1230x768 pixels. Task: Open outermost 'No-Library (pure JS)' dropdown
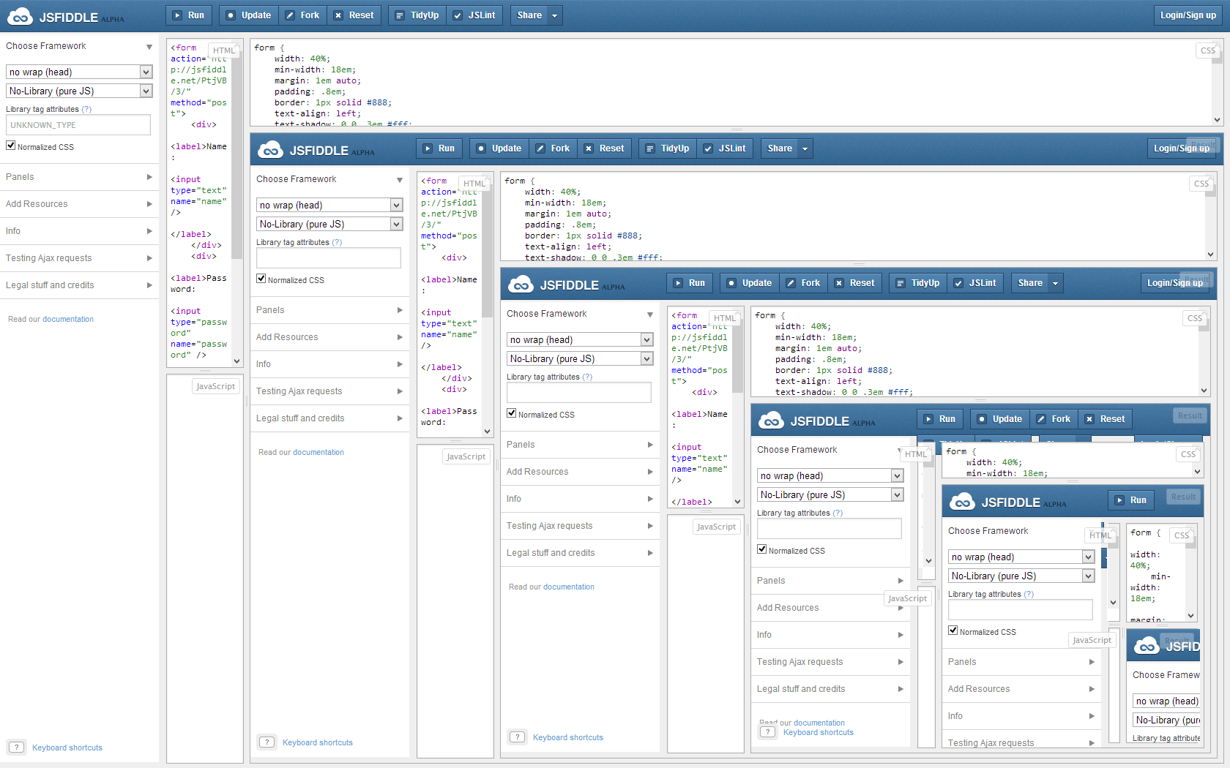(79, 91)
